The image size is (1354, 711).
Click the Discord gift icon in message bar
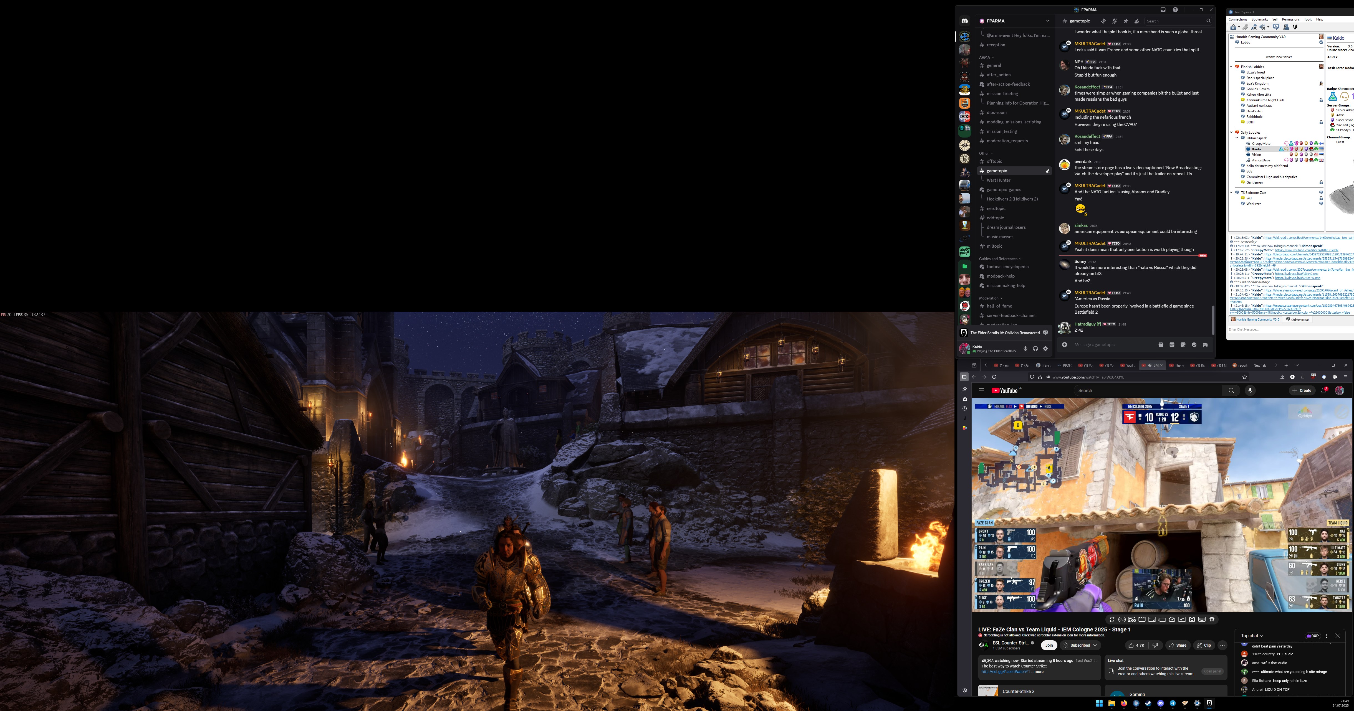click(1161, 345)
